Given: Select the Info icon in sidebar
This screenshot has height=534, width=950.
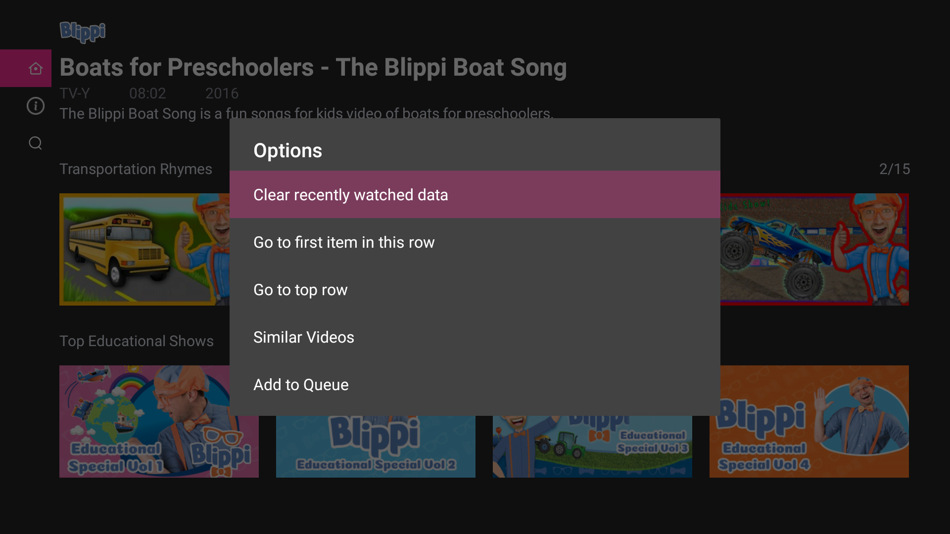Looking at the screenshot, I should 35,106.
